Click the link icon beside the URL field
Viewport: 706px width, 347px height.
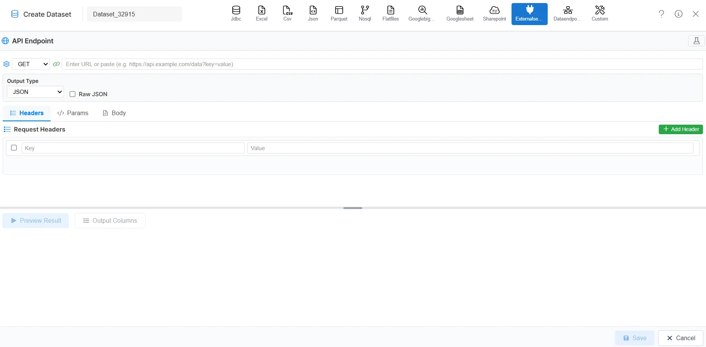coord(56,64)
